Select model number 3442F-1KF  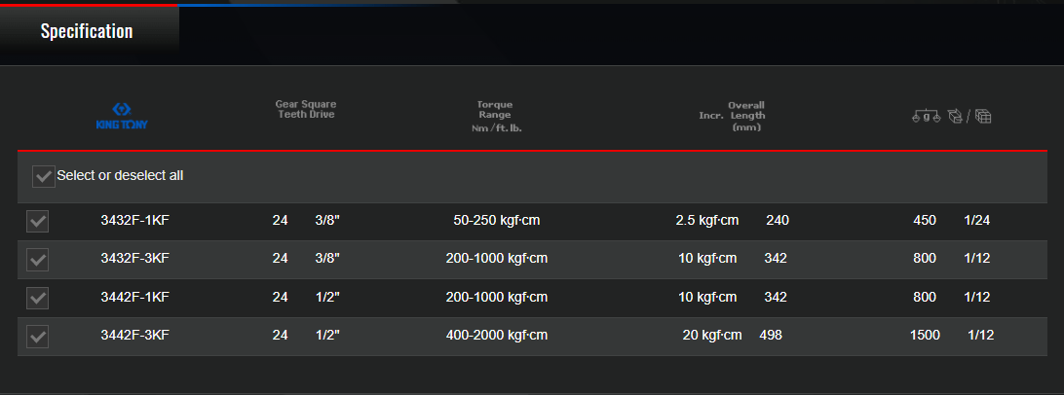pyautogui.click(x=135, y=297)
